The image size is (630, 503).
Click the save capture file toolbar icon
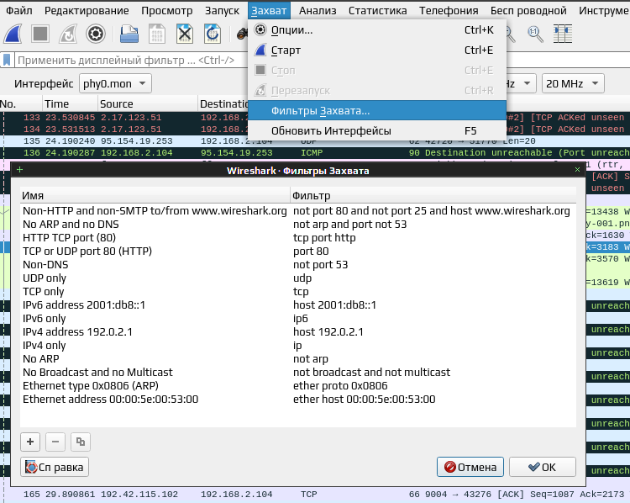[157, 34]
